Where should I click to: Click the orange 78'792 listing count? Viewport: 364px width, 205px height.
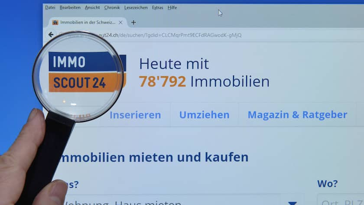(x=162, y=81)
